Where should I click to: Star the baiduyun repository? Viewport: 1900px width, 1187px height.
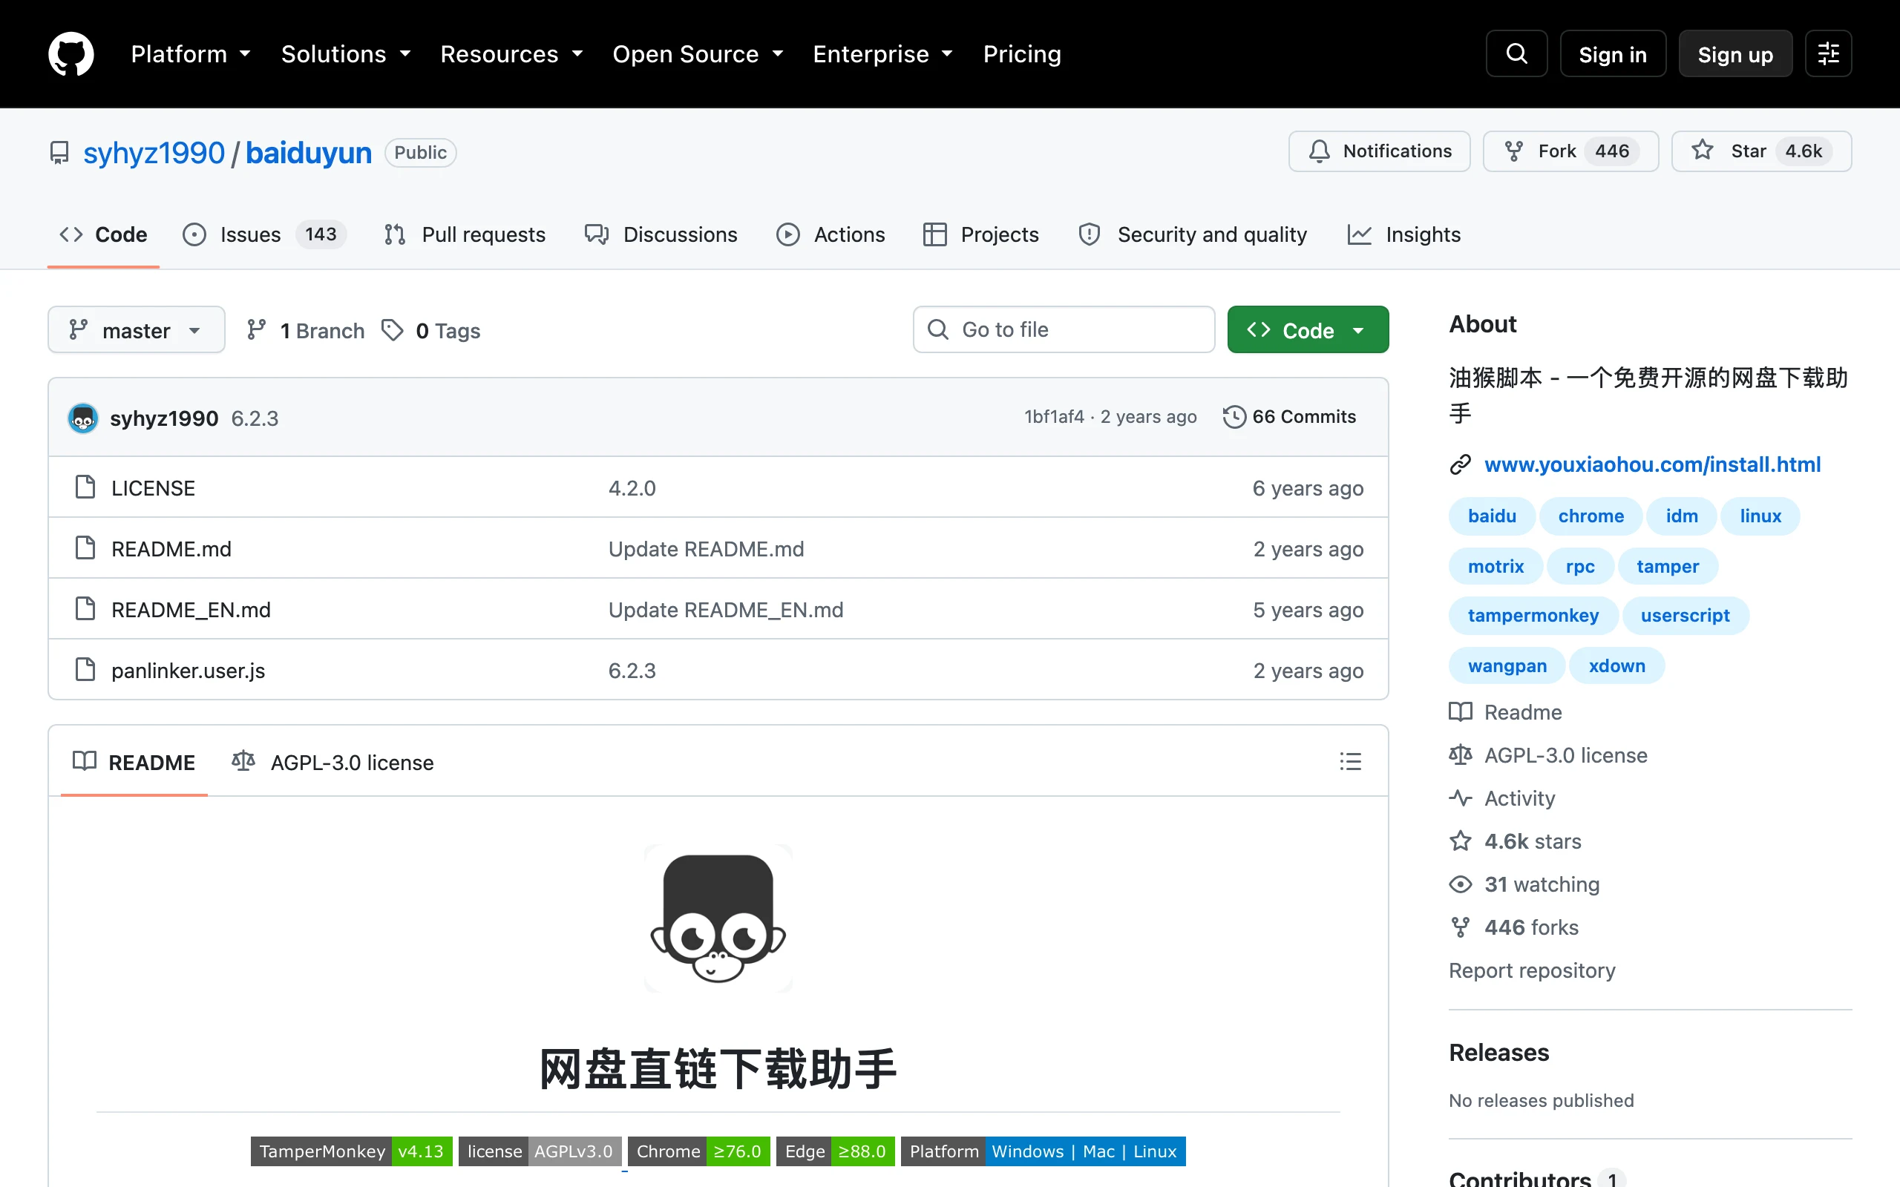[1761, 151]
